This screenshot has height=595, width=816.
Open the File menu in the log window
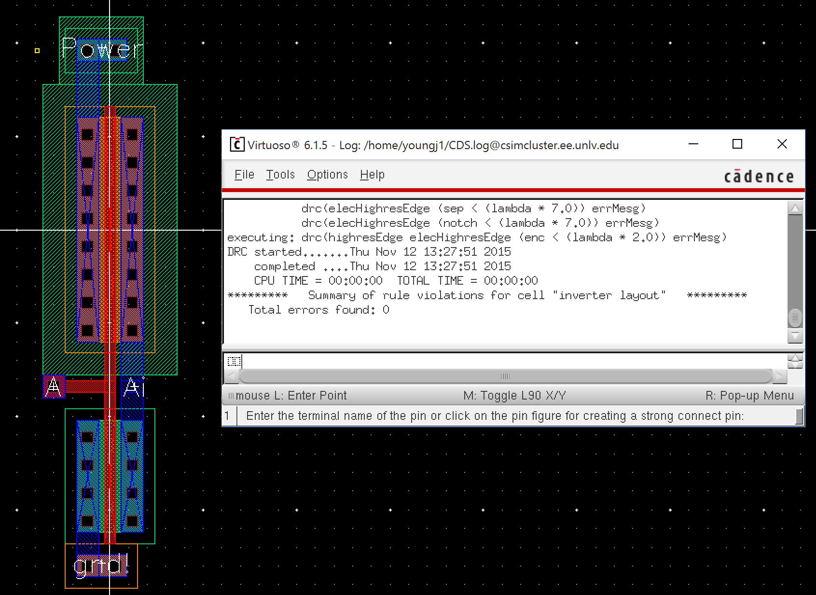tap(244, 174)
